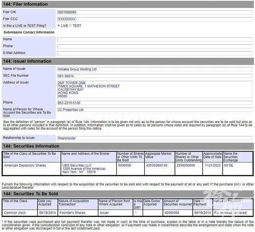Click the Filer CCC input field
Screen dimensions: 255x232
point(155,19)
